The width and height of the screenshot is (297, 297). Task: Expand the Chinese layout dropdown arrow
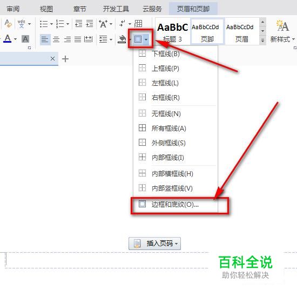click(111, 24)
